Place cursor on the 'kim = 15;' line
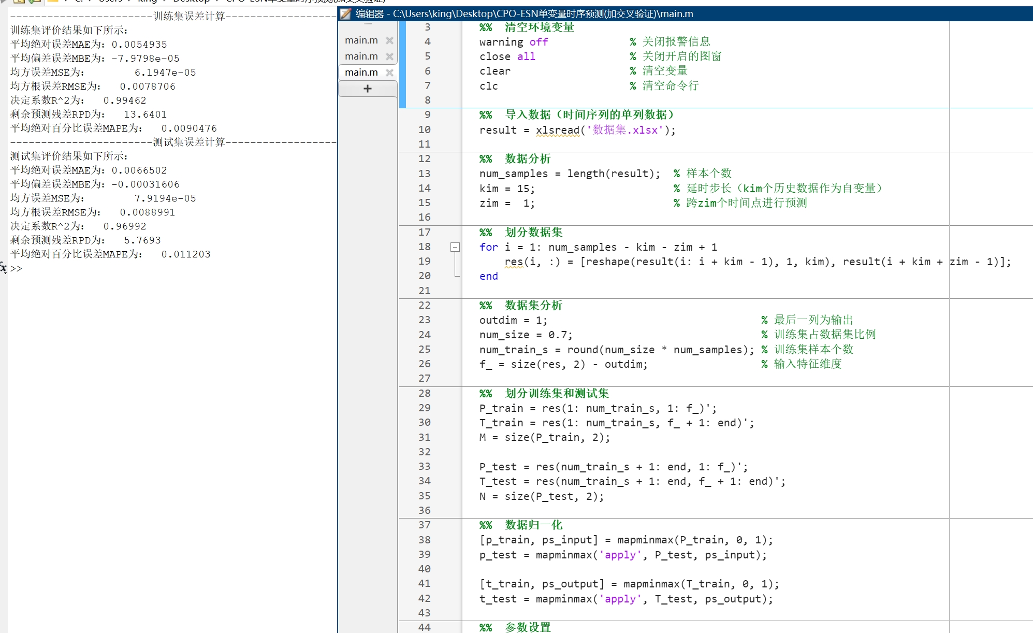The height and width of the screenshot is (633, 1033). (x=507, y=189)
